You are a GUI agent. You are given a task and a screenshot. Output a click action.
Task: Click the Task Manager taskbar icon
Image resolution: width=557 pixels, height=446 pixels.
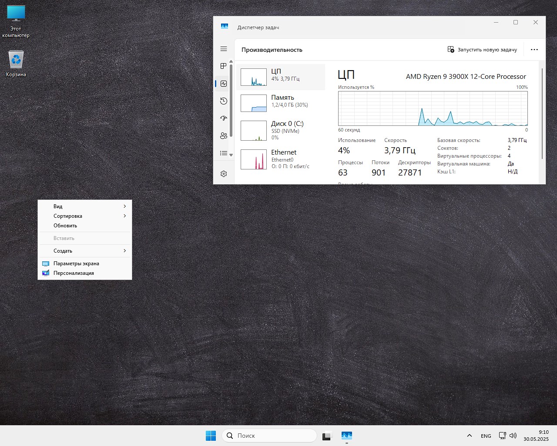coord(347,436)
